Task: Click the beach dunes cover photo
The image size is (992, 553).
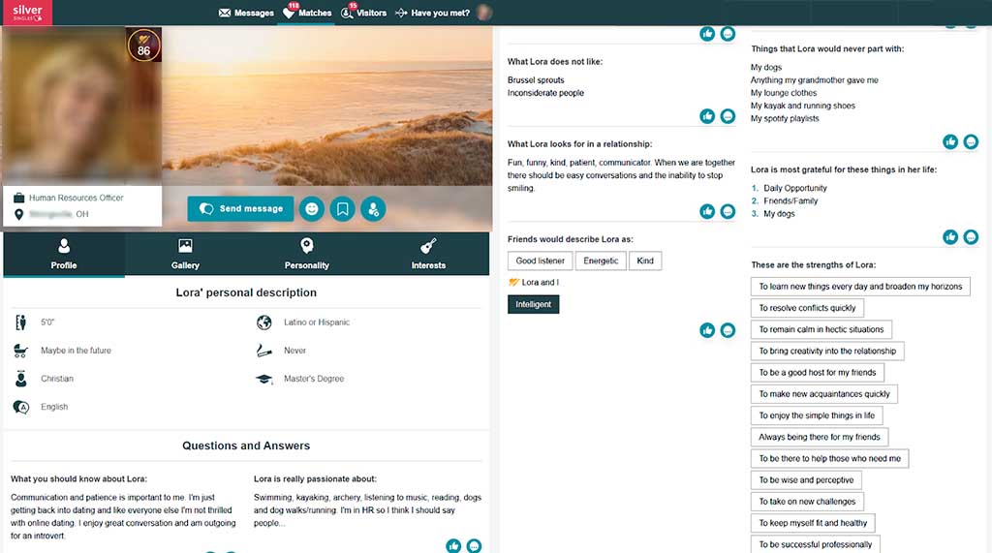Action: pos(327,106)
